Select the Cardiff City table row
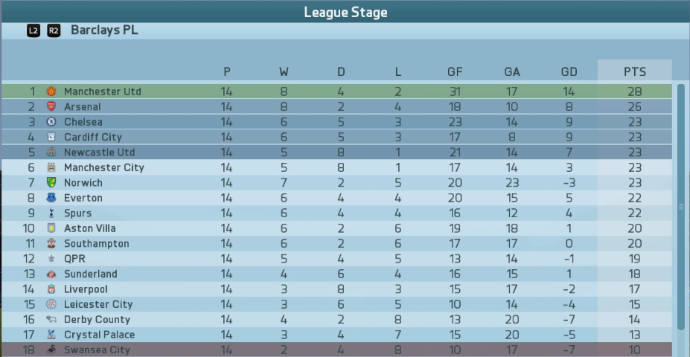Viewport: 690px width, 357px height. coord(336,137)
